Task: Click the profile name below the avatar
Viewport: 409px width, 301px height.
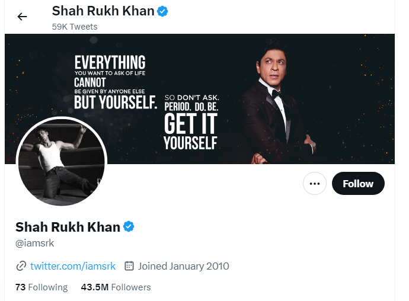Action: [68, 227]
